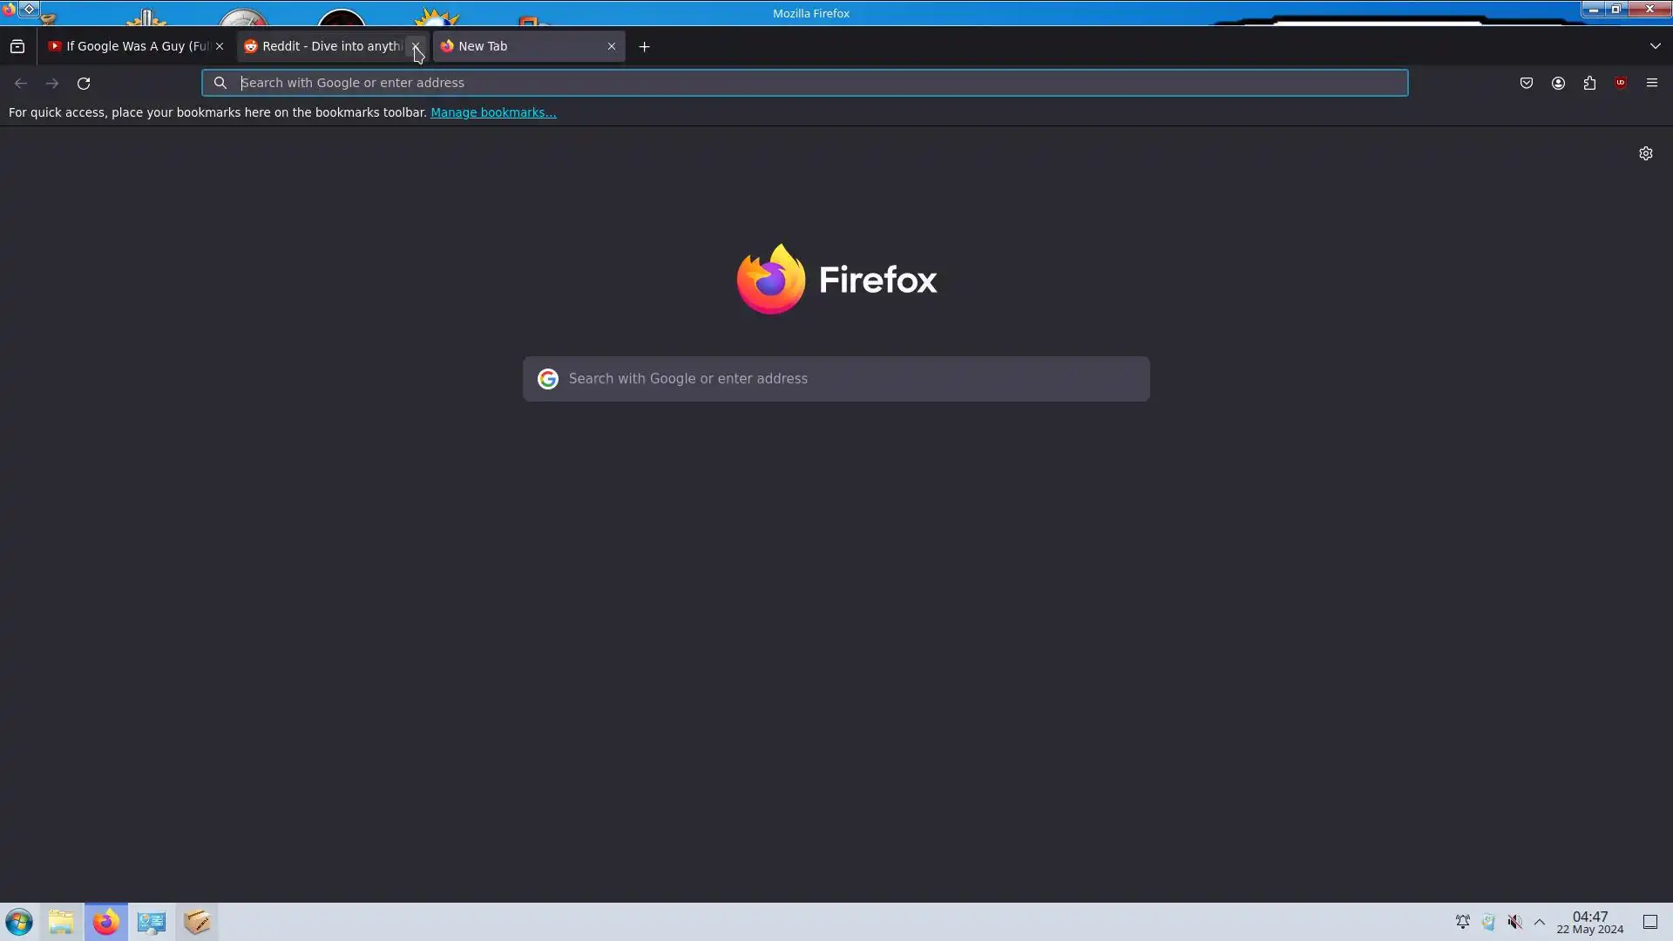1673x941 pixels.
Task: Open the Firefox View icon
Action: (17, 46)
